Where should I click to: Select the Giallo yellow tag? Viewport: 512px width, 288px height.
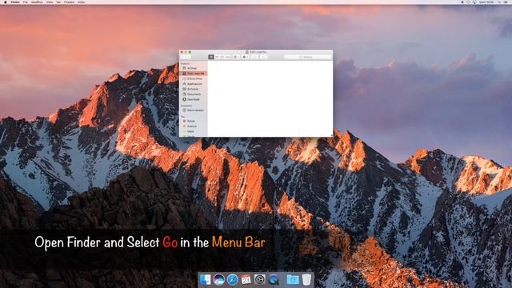[193, 131]
